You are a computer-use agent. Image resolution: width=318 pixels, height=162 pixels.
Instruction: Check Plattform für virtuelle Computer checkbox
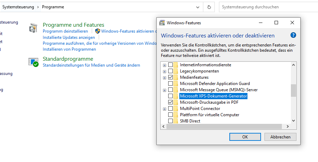(x=170, y=115)
